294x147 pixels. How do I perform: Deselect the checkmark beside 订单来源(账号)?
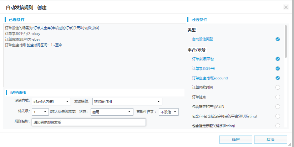pos(278,68)
